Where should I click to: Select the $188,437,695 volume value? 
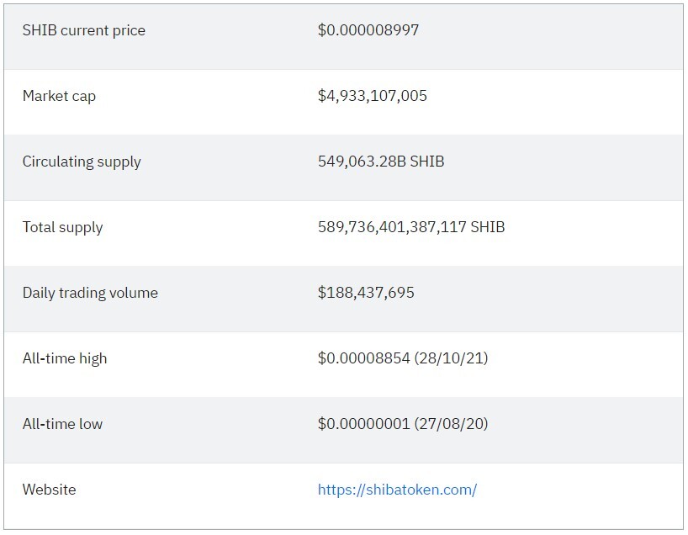366,292
